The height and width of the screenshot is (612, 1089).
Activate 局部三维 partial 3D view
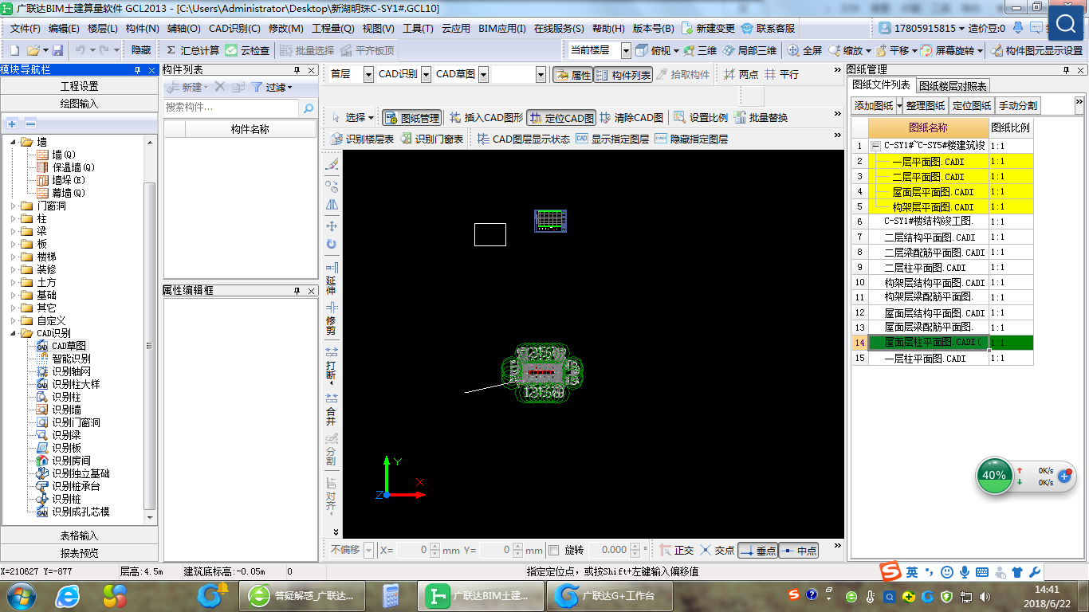pyautogui.click(x=749, y=49)
